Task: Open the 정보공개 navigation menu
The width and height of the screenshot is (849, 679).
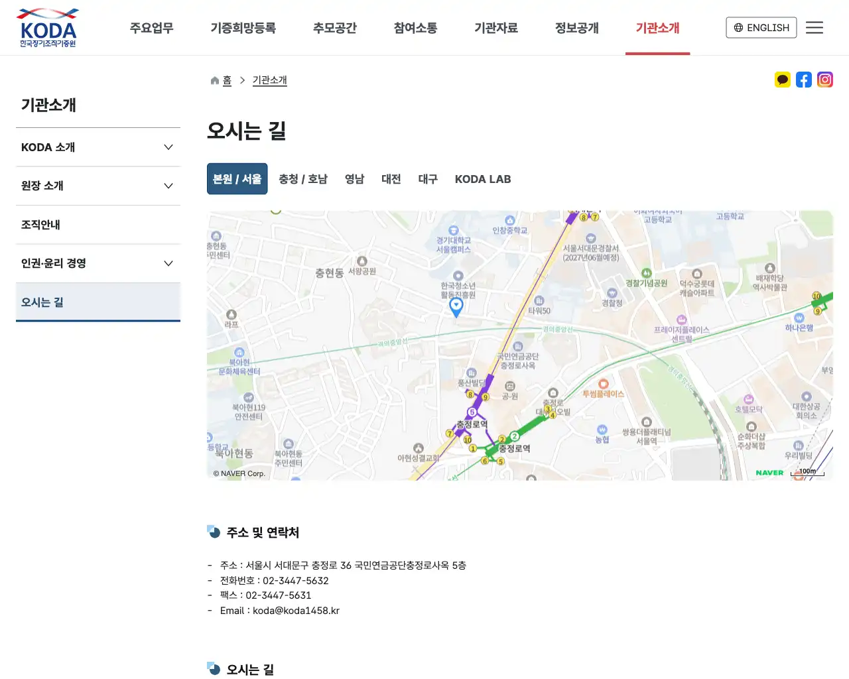Action: 576,28
